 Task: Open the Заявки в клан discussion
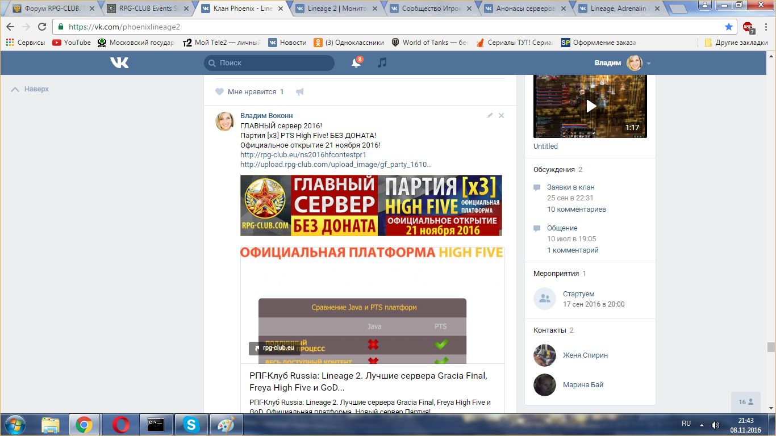pyautogui.click(x=571, y=187)
